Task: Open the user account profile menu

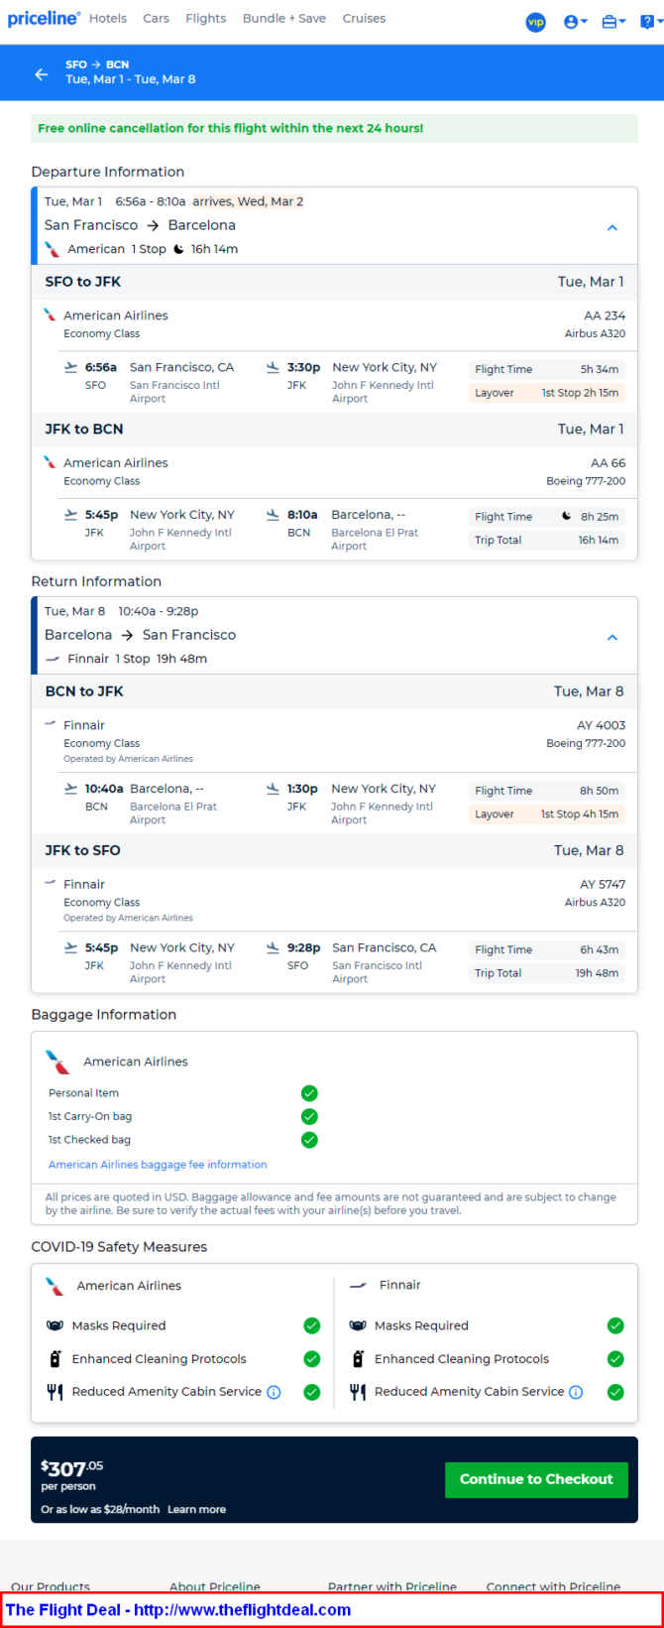Action: tap(575, 22)
